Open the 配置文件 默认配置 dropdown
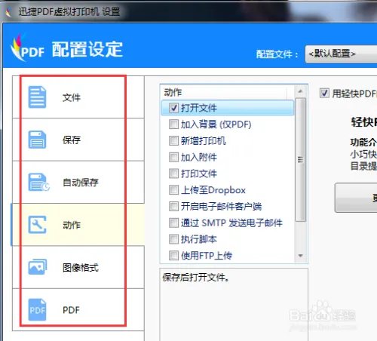This screenshot has height=341, width=377. 341,54
